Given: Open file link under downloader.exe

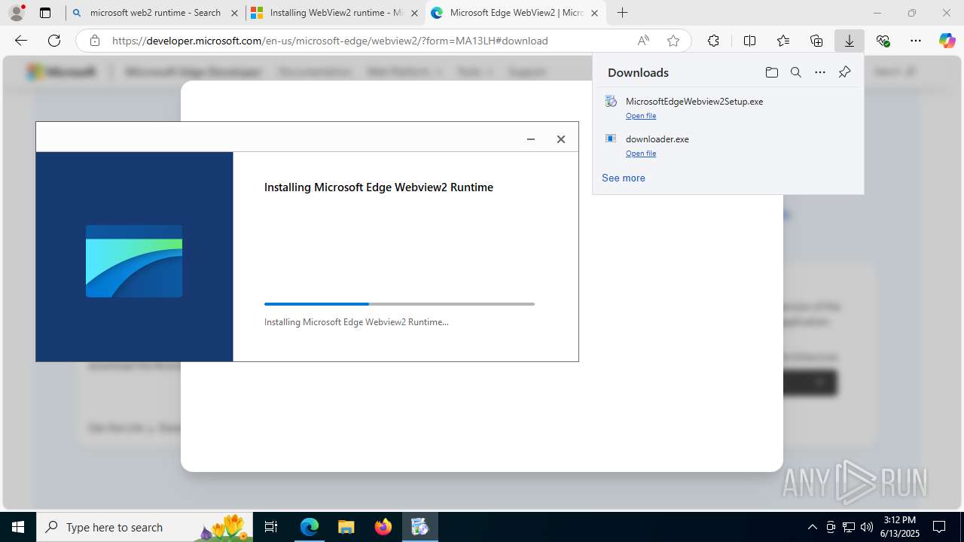Looking at the screenshot, I should point(641,154).
